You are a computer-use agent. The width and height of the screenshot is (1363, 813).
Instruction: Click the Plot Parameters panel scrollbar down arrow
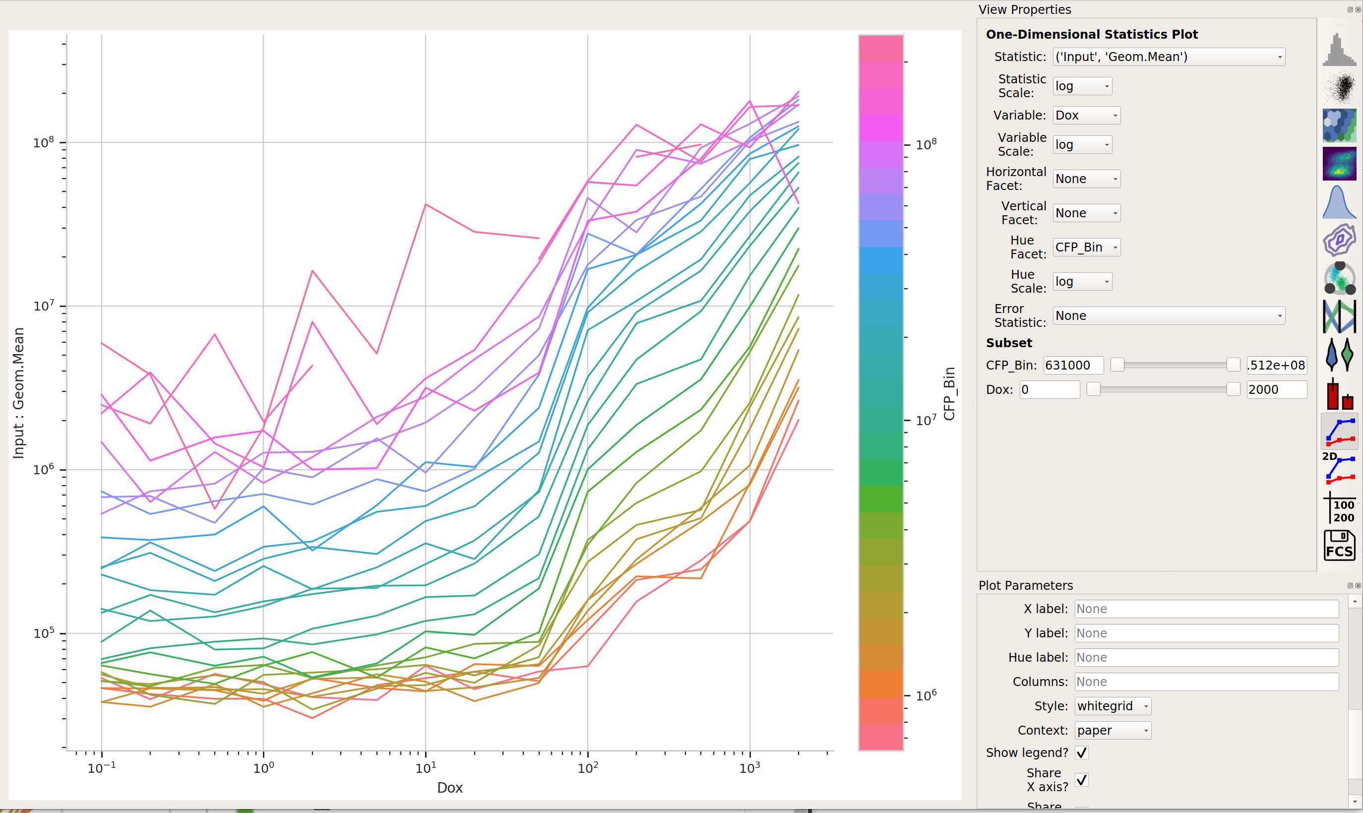point(1355,802)
